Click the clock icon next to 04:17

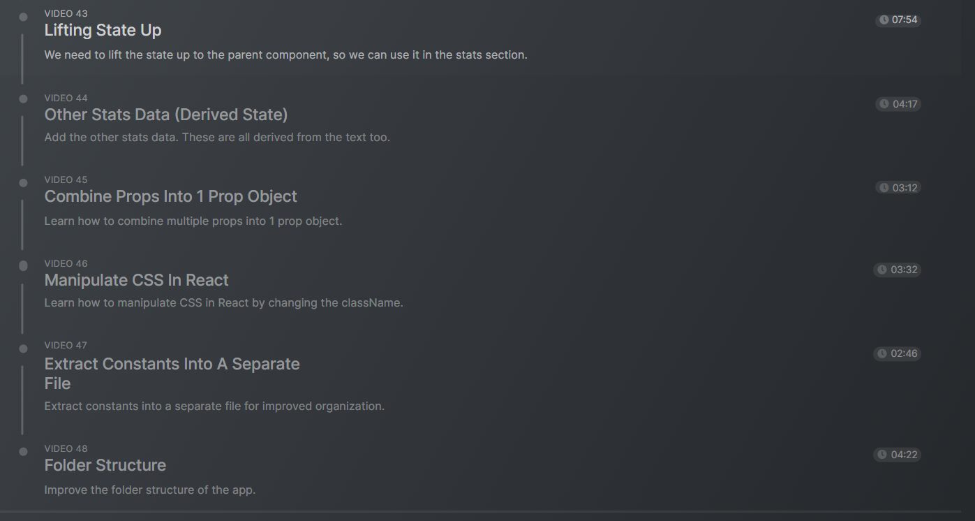[885, 104]
